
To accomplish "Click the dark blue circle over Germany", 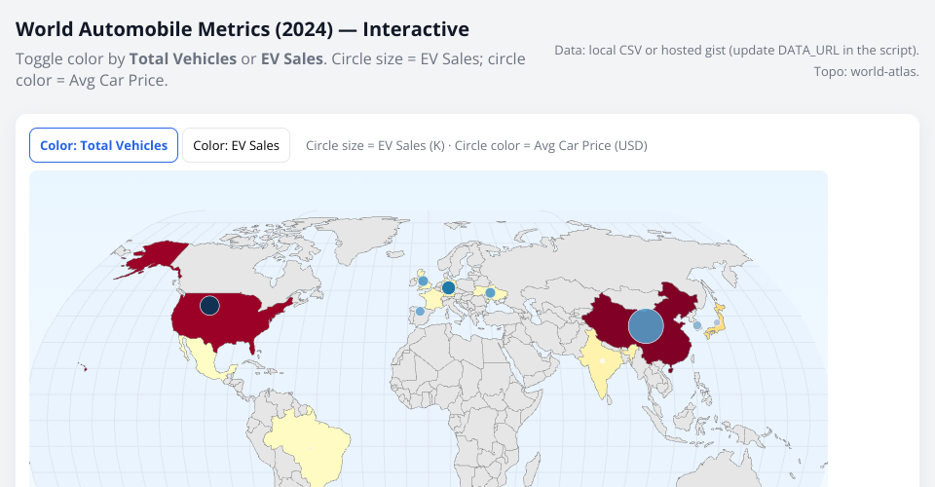I will (x=448, y=287).
